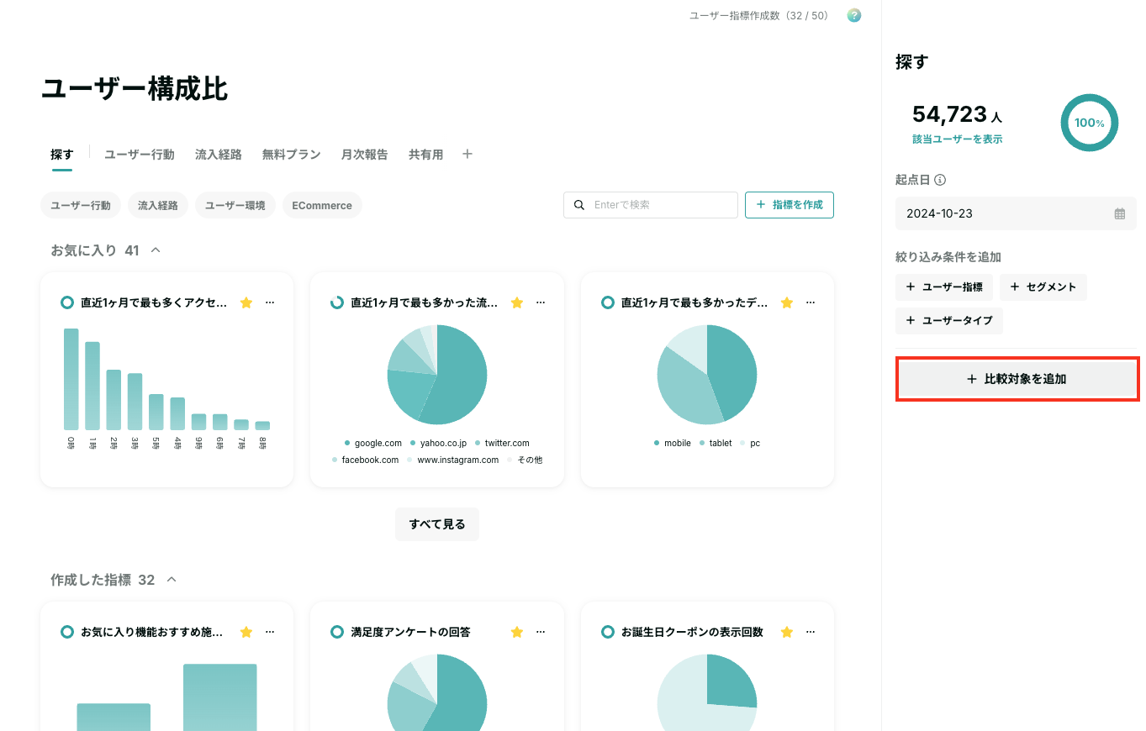The image size is (1146, 731).
Task: Unfavorite star on お誕生日クーポンの表示回数 card
Action: pos(787,632)
